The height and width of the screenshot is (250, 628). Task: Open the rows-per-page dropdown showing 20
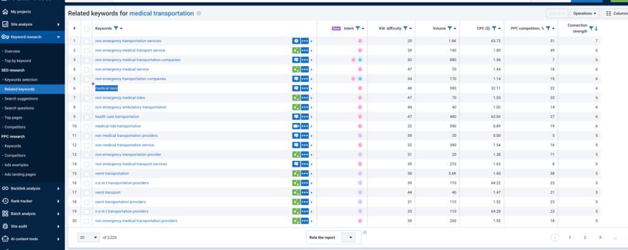click(x=88, y=237)
